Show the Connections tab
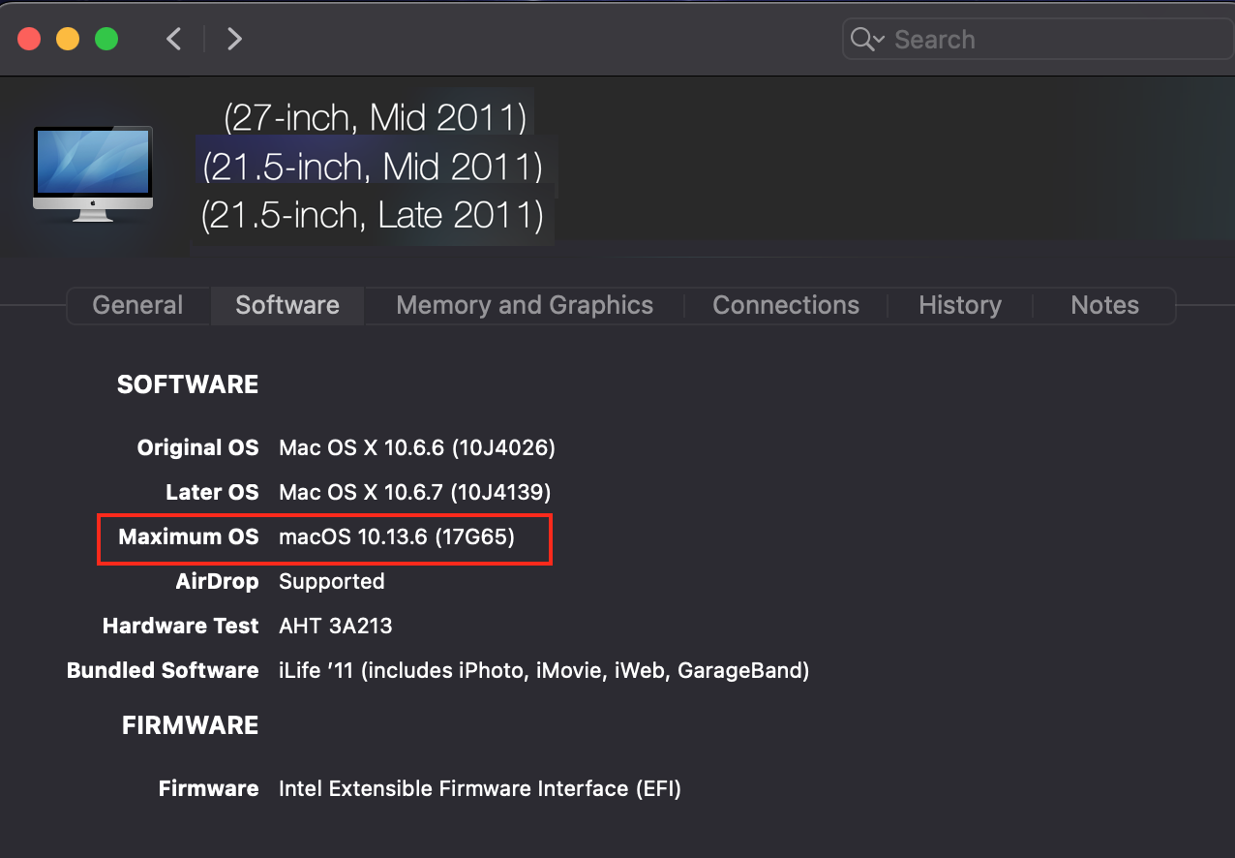Screen dimensions: 1235x858 (x=786, y=305)
